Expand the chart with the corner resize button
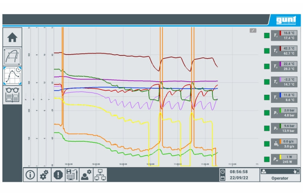 point(253,30)
